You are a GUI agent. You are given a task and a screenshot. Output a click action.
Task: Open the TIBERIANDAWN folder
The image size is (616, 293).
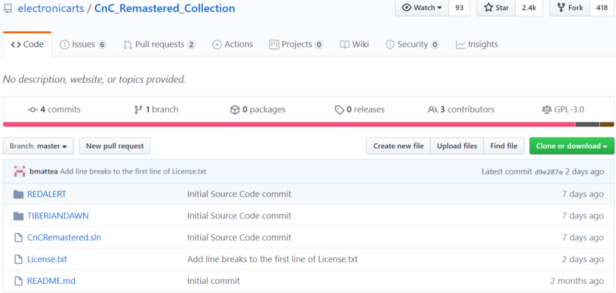pos(58,215)
